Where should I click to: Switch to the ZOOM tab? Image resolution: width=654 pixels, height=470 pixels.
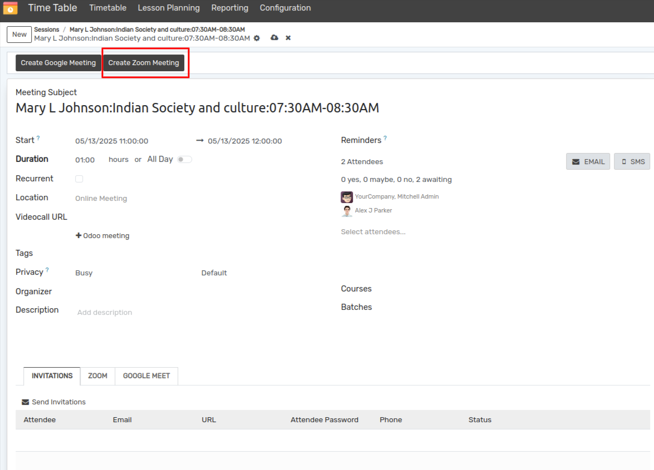point(97,376)
